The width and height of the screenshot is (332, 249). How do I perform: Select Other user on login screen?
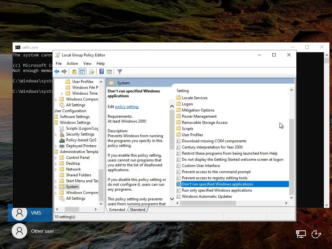coord(33,231)
